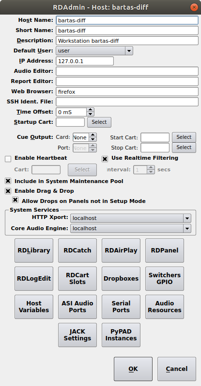
Task: Increase Time Offset with up arrow
Action: click(91, 110)
